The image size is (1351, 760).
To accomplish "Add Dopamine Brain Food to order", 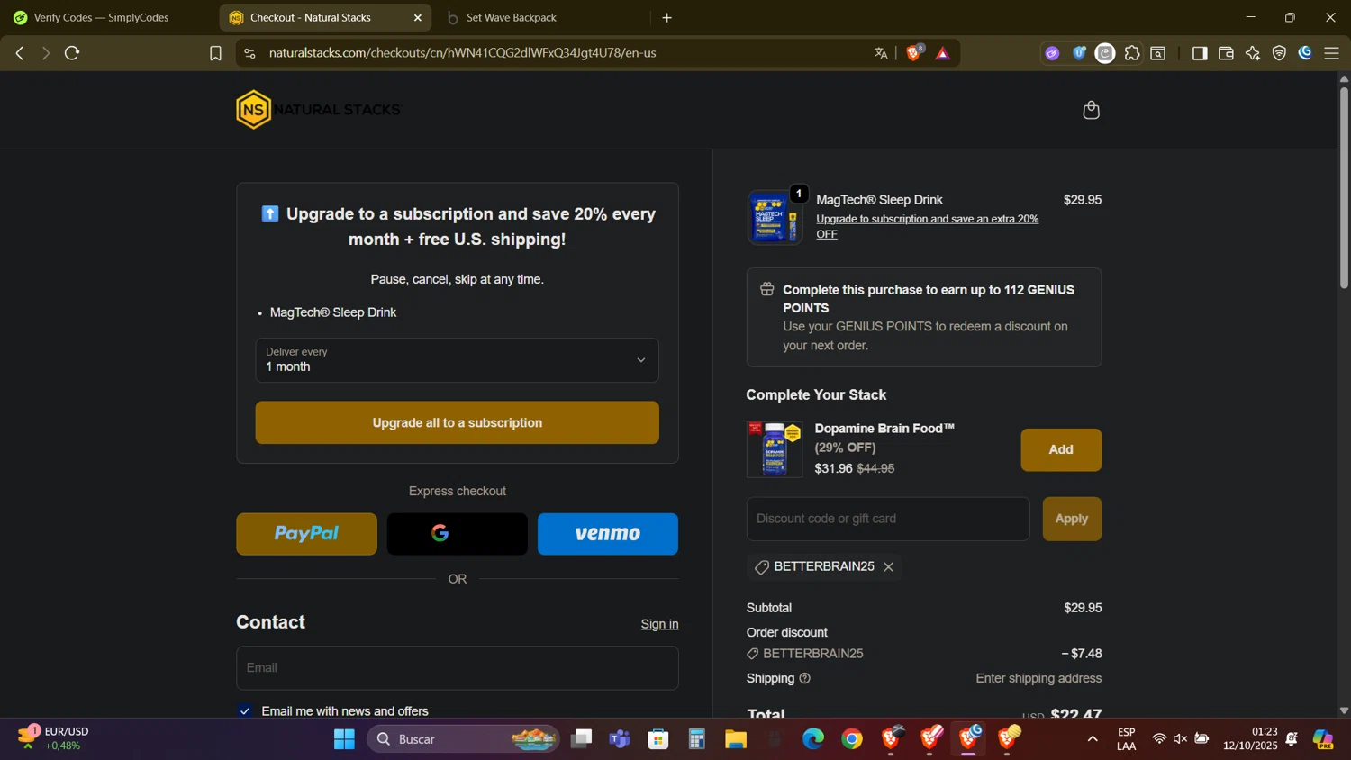I will pos(1061,449).
